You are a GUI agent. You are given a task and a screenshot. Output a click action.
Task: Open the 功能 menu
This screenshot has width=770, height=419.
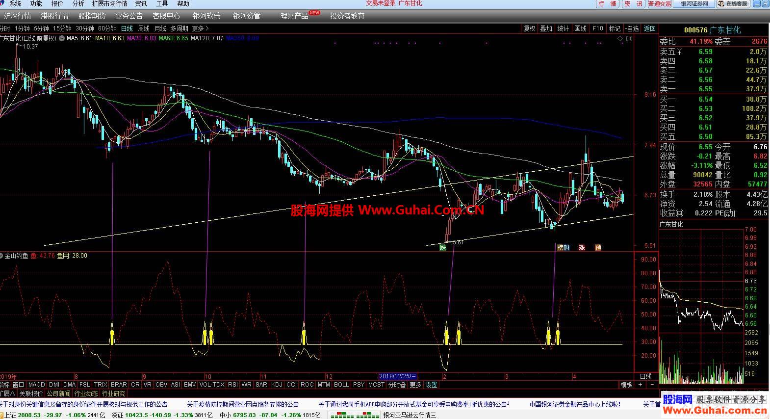(x=36, y=3)
